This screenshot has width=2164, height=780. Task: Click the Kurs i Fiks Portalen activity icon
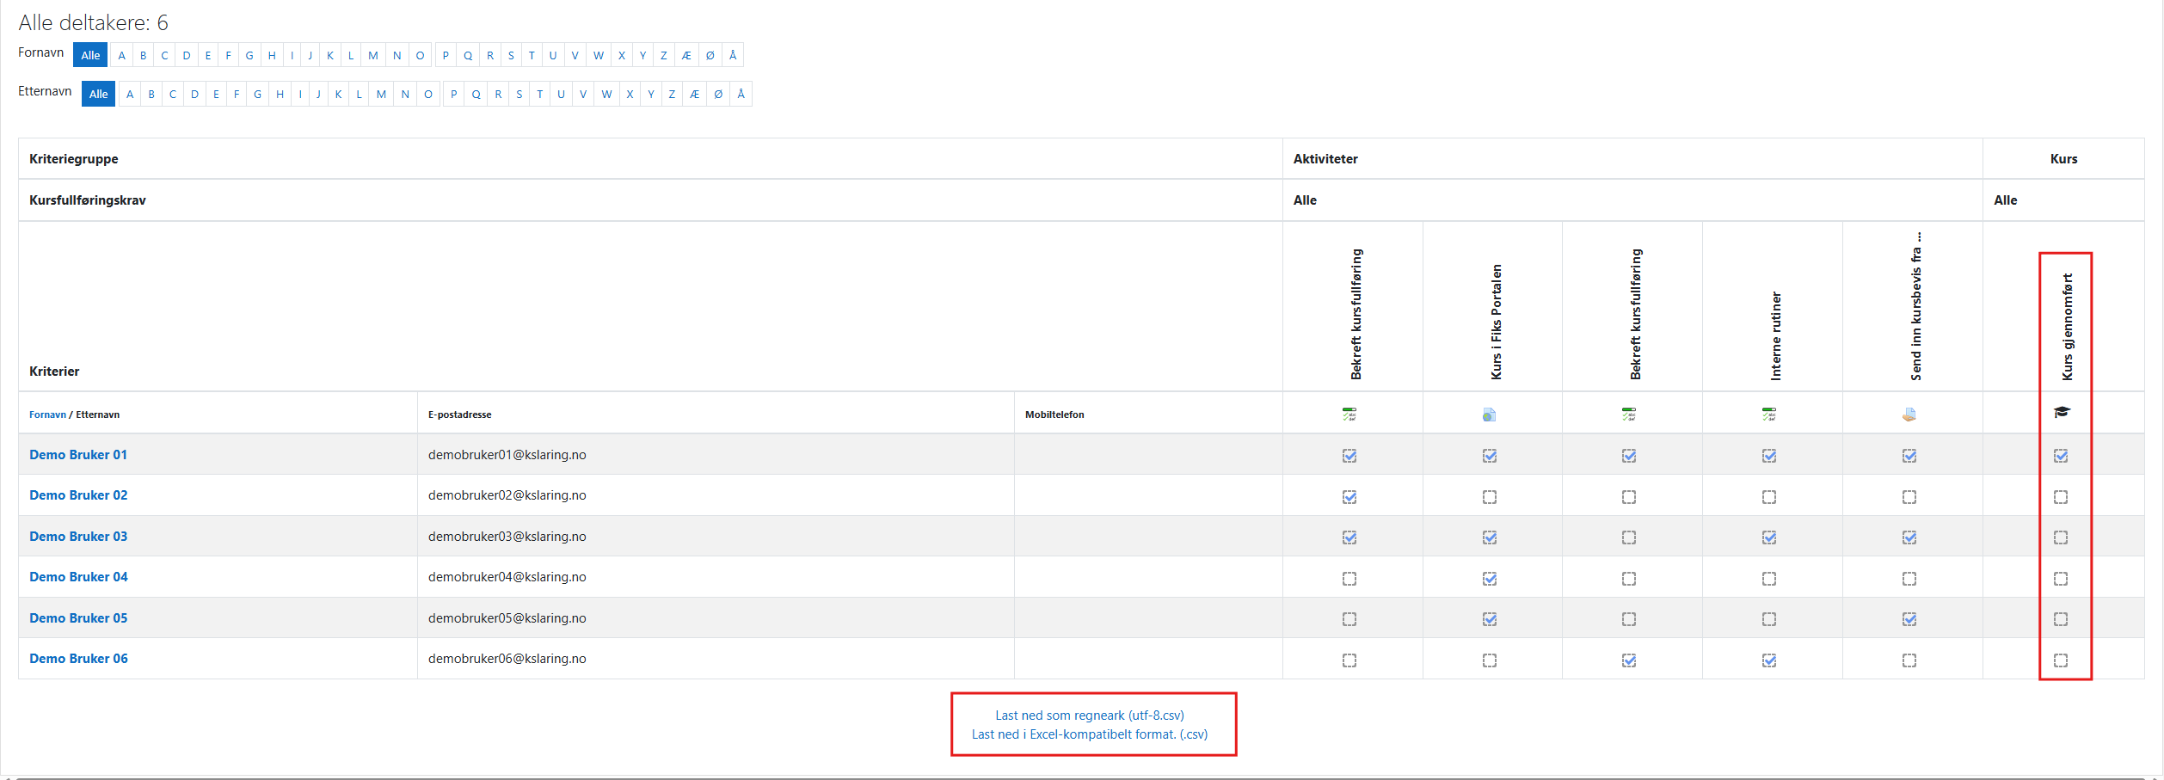point(1489,415)
